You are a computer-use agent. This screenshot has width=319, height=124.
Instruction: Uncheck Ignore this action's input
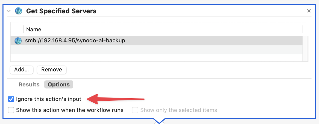pos(11,99)
